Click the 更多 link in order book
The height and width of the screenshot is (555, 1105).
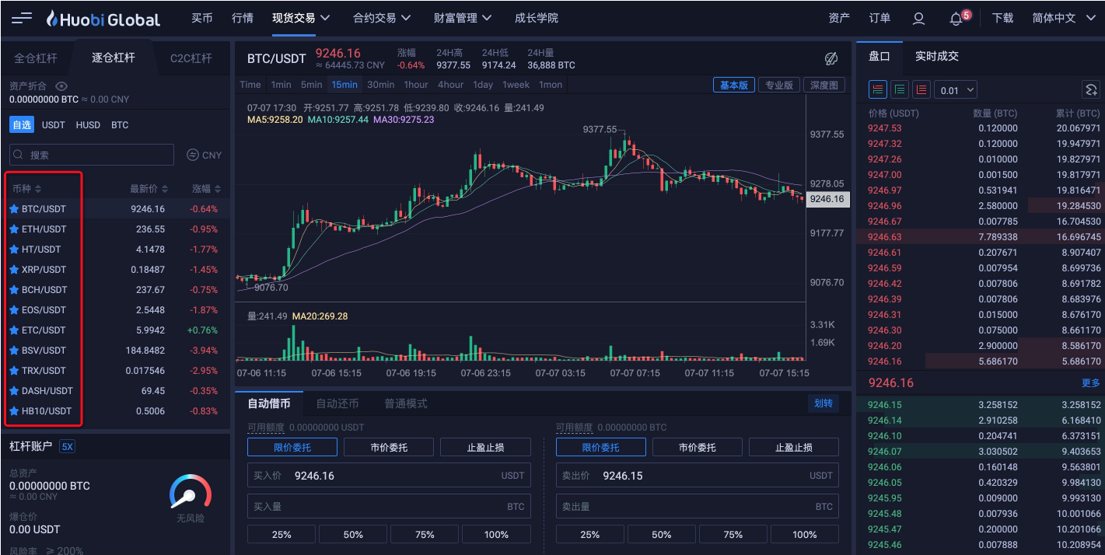1091,383
